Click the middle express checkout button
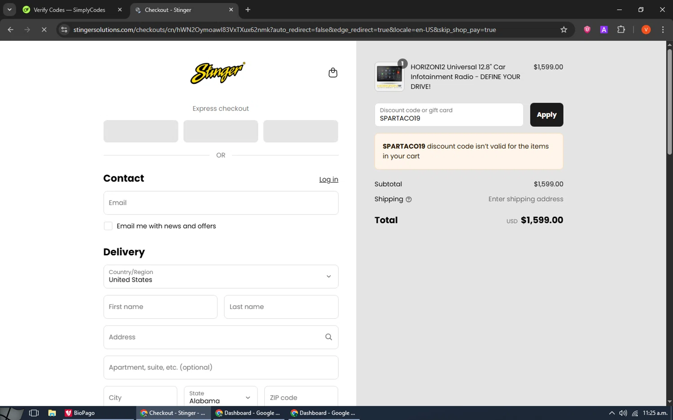Viewport: 673px width, 420px height. (221, 131)
